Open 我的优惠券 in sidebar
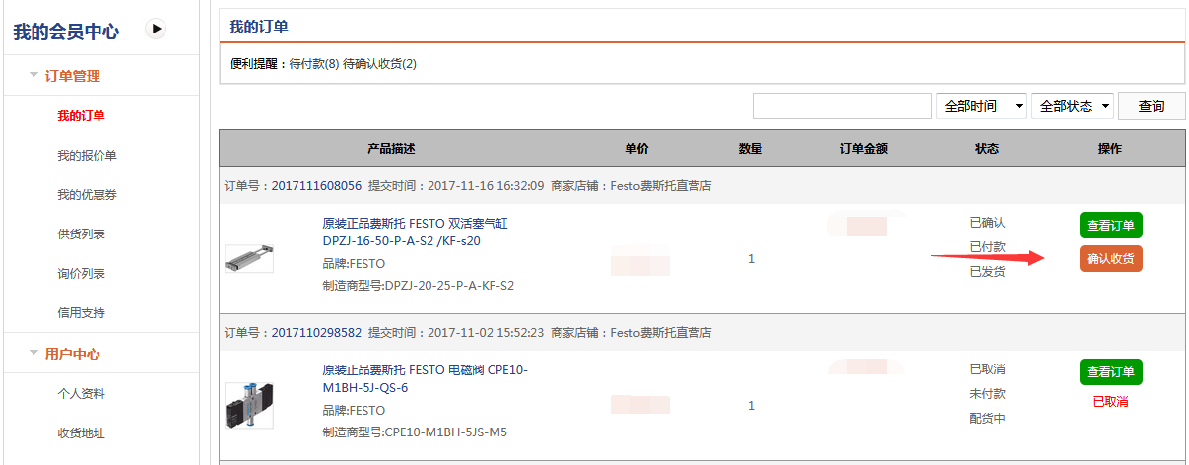Image resolution: width=1189 pixels, height=465 pixels. [87, 195]
